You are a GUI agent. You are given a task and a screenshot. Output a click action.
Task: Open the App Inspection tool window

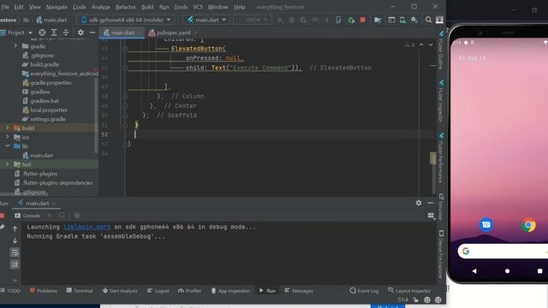230,291
